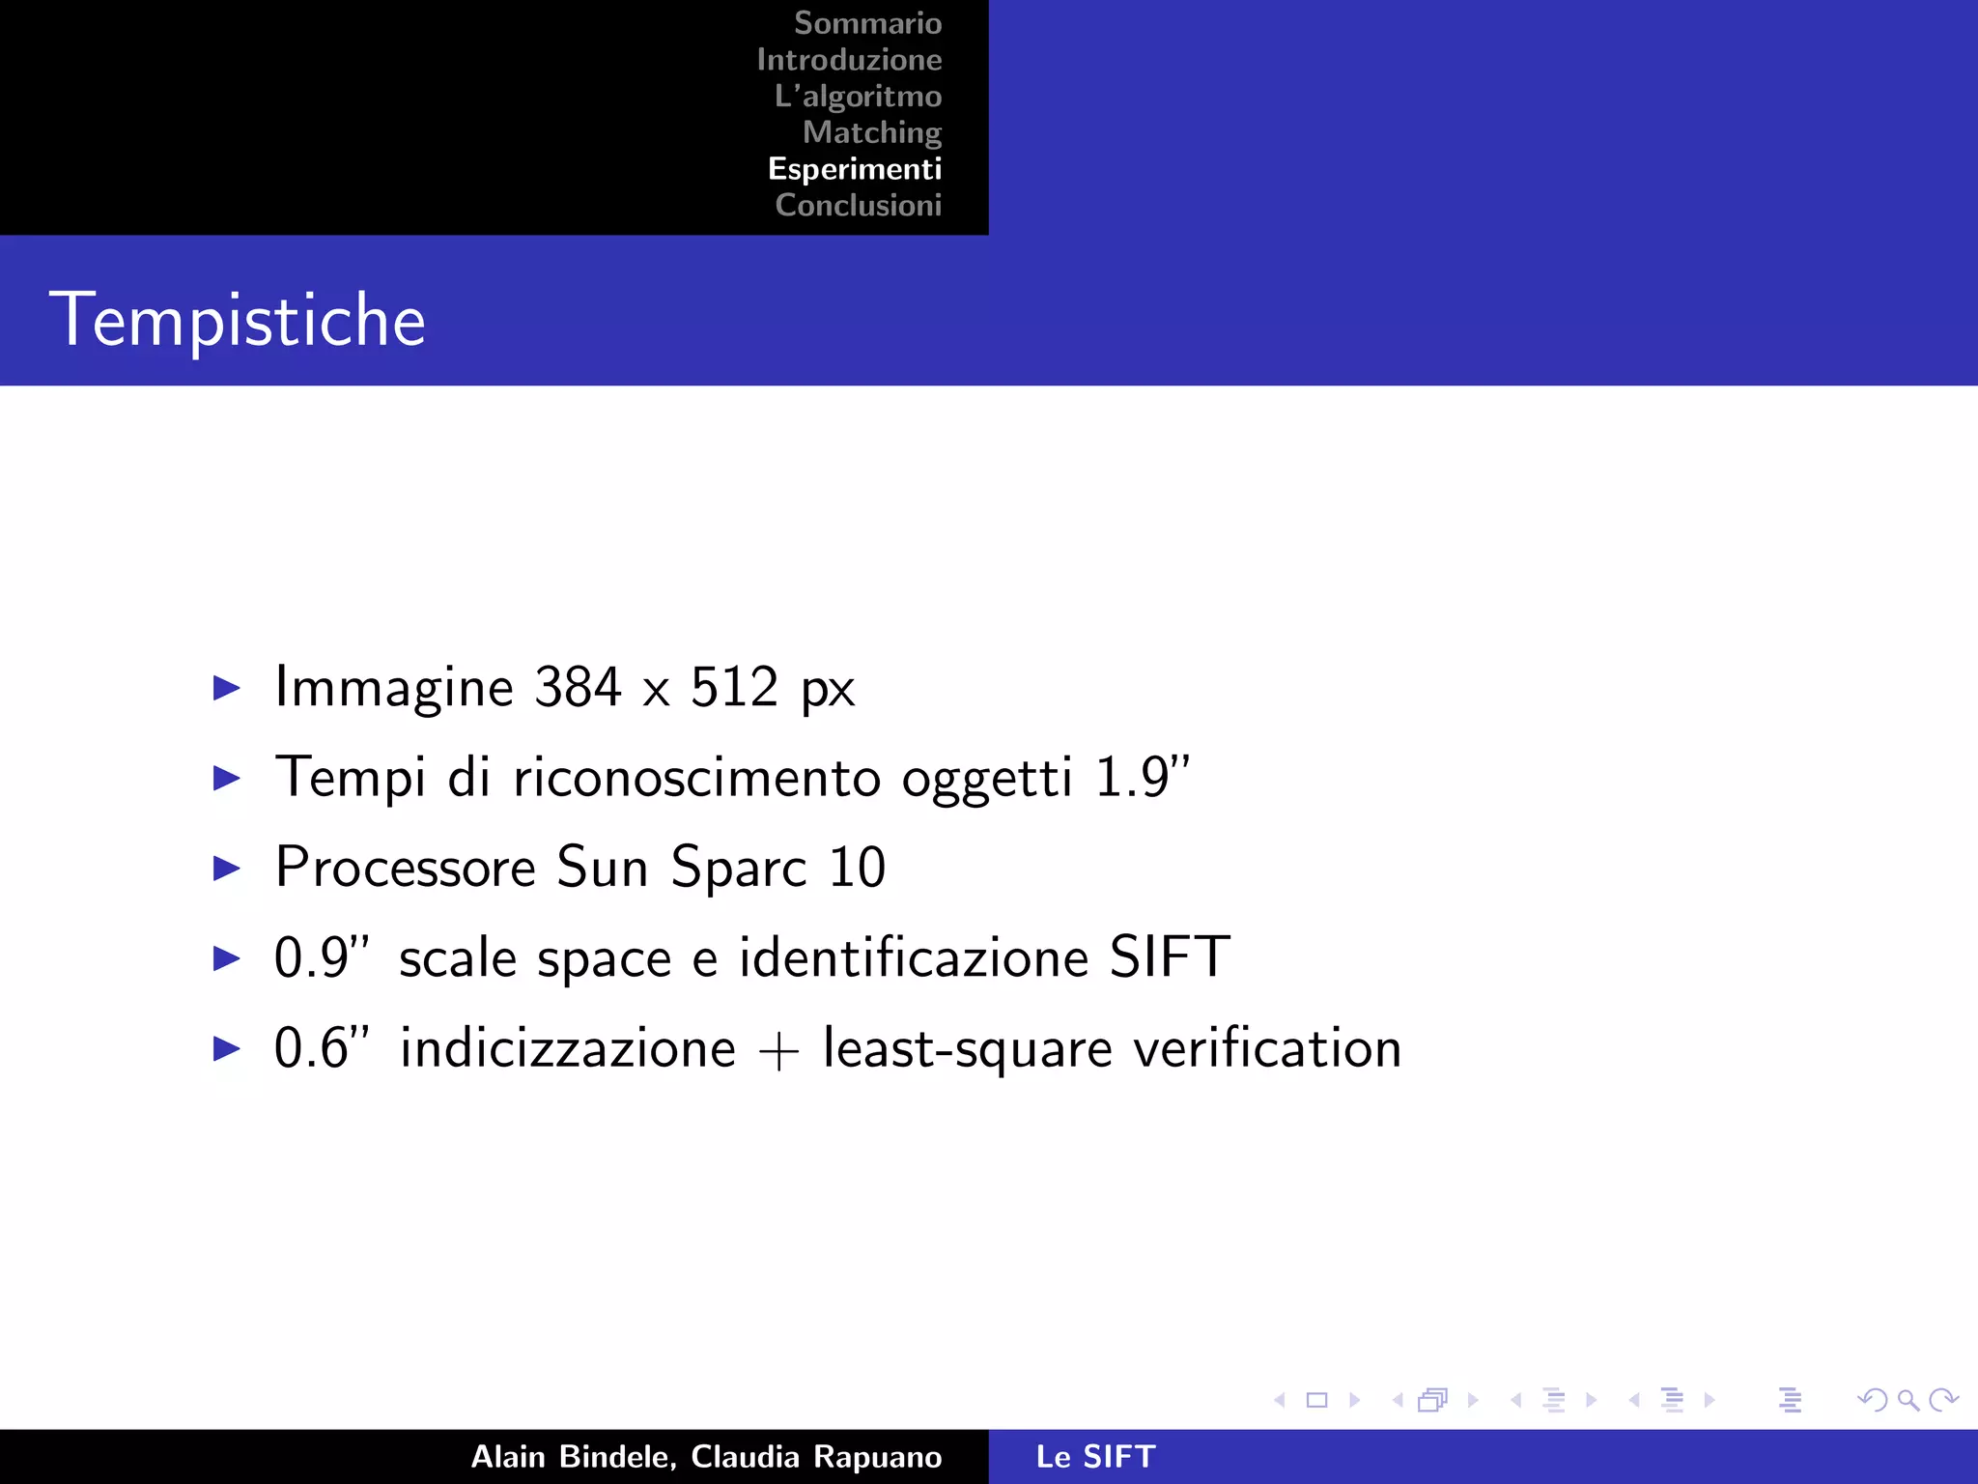This screenshot has height=1484, width=1978.
Task: Jump to the Conclusioni section
Action: pyautogui.click(x=859, y=205)
